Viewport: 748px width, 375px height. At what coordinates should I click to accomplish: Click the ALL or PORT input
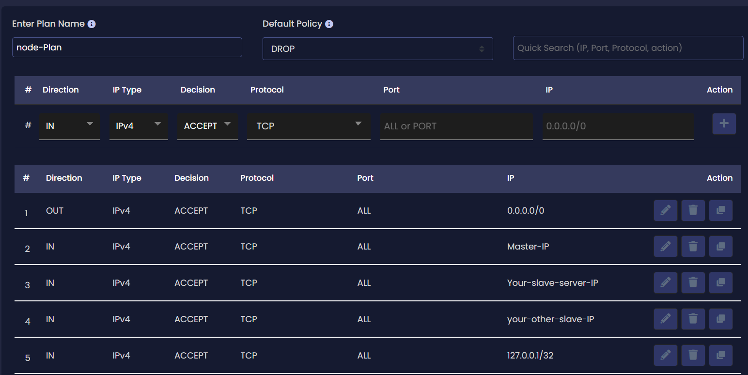click(x=456, y=126)
